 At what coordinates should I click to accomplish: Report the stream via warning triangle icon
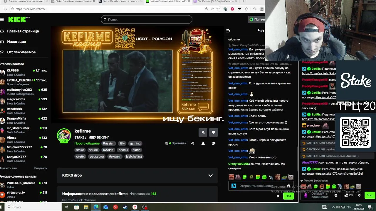point(203,143)
